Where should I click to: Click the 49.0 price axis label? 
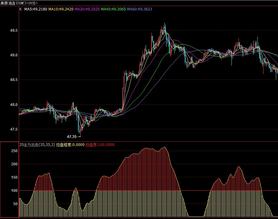coord(14,55)
